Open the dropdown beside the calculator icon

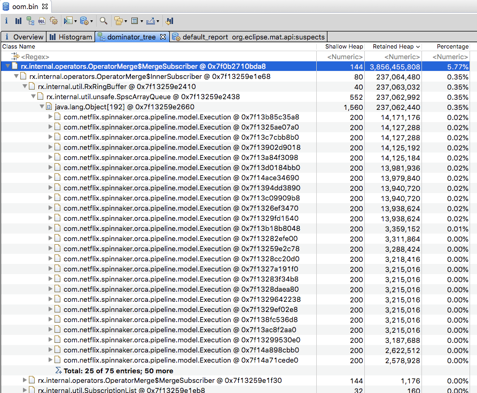(140, 21)
